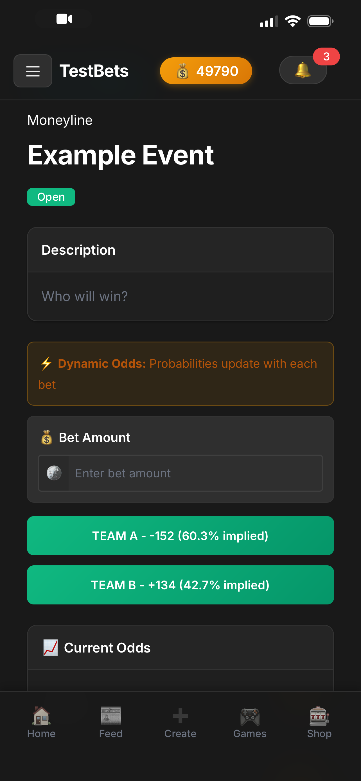
Task: Click the red notification badge showing 3
Action: [326, 56]
